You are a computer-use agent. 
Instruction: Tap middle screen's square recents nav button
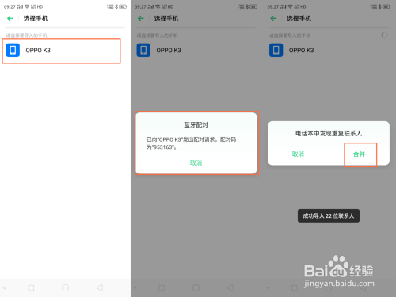pyautogui.click(x=162, y=287)
